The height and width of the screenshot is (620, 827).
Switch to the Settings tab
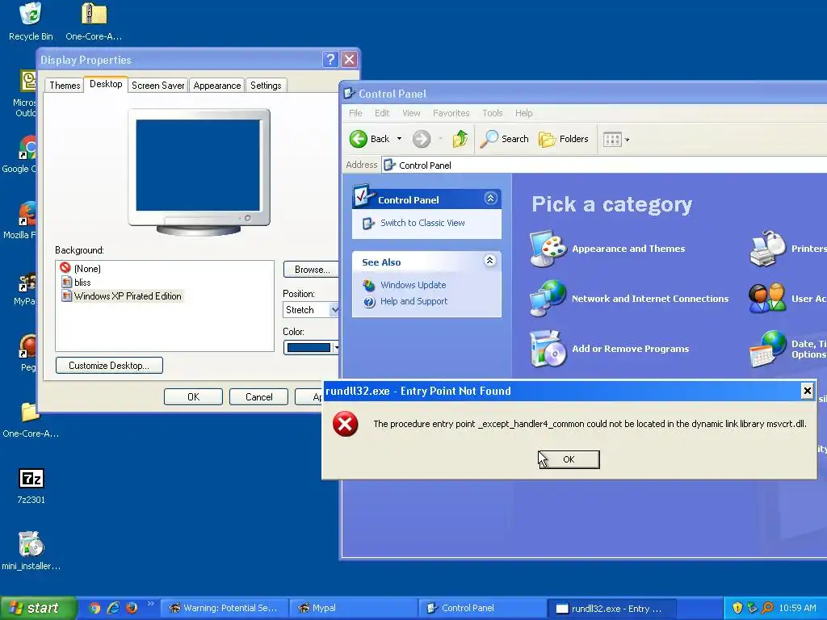(x=266, y=86)
